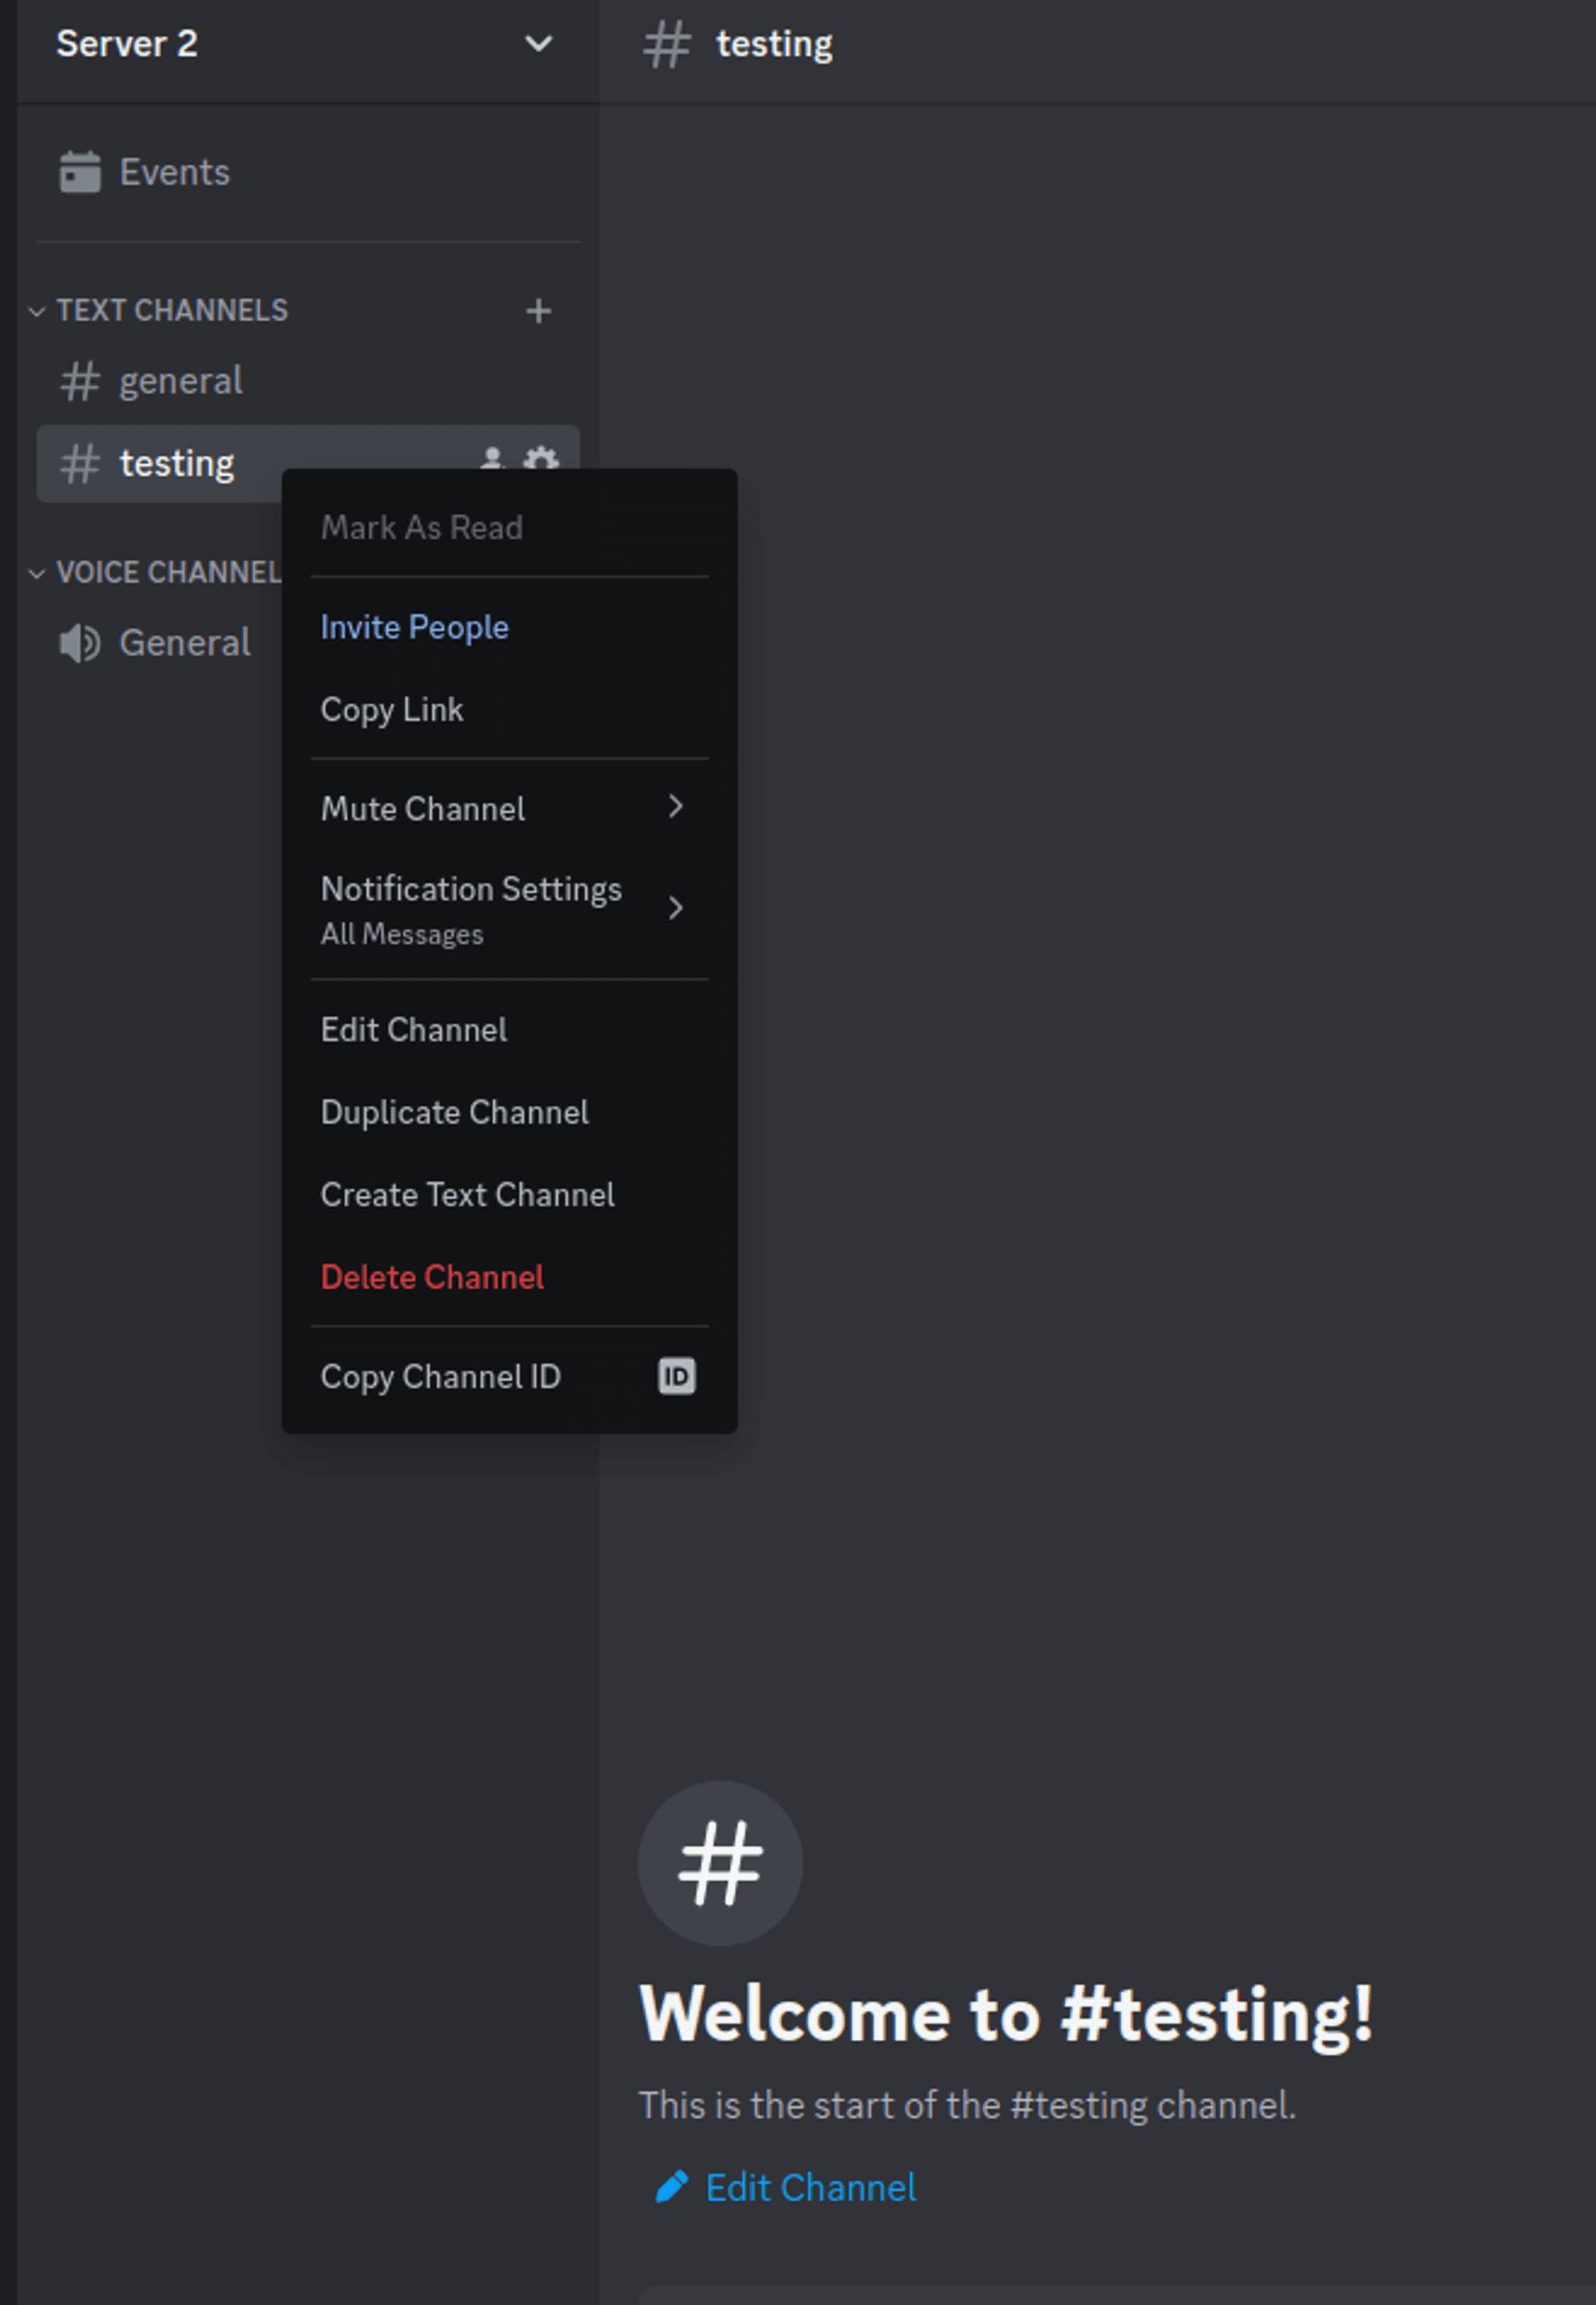The image size is (1596, 2305).
Task: Click the ID badge icon beside Copy Channel ID
Action: click(x=676, y=1376)
